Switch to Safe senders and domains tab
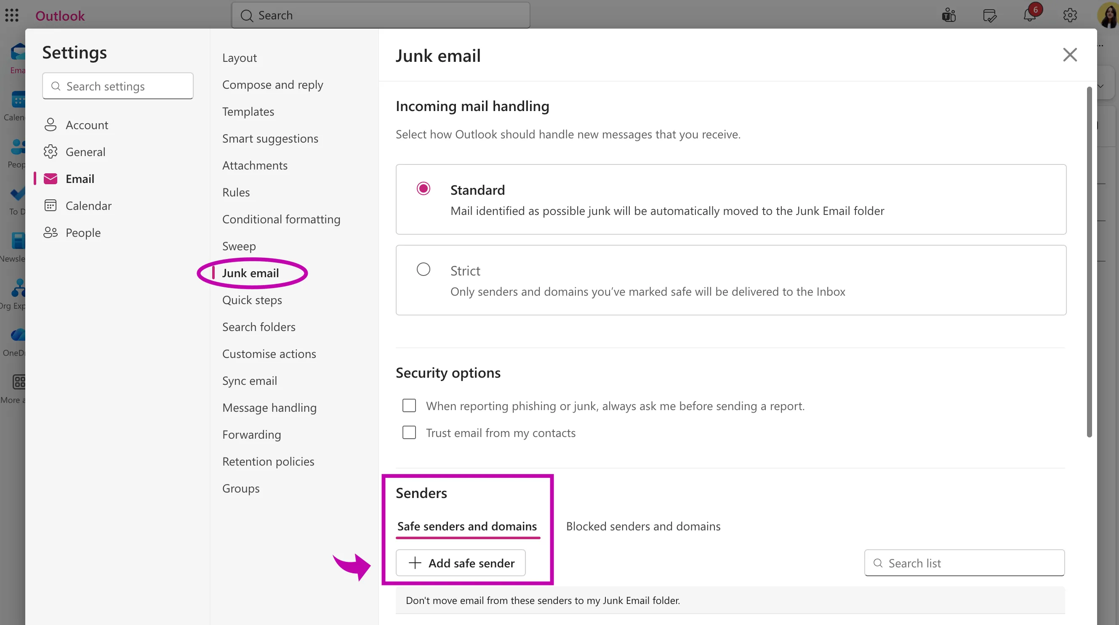 pyautogui.click(x=467, y=527)
